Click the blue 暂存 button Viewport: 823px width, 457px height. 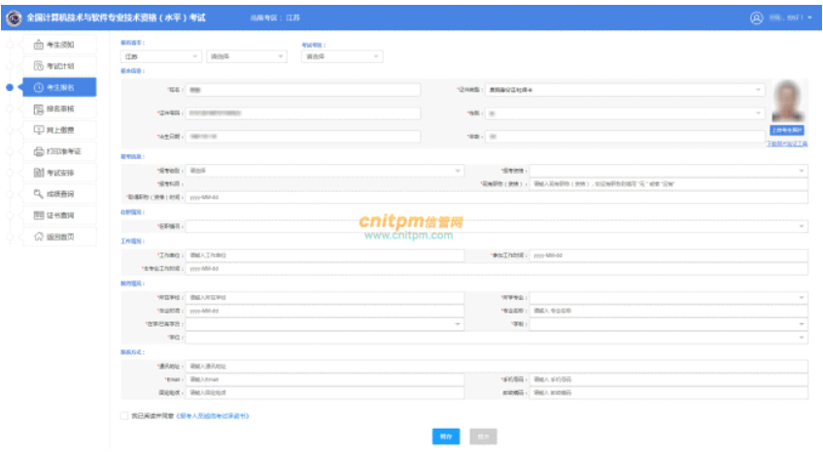click(445, 437)
